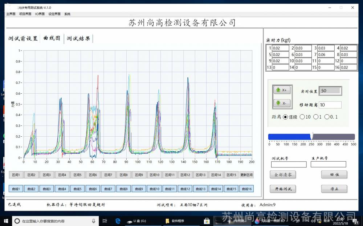Toggle the 曲线10 curve button
The image size is (363, 226).
coord(154,189)
